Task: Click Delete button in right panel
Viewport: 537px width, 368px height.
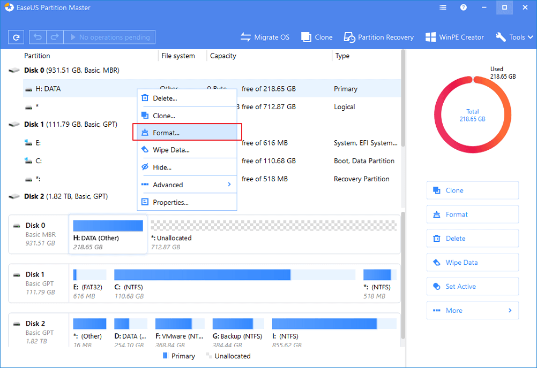Action: click(473, 238)
